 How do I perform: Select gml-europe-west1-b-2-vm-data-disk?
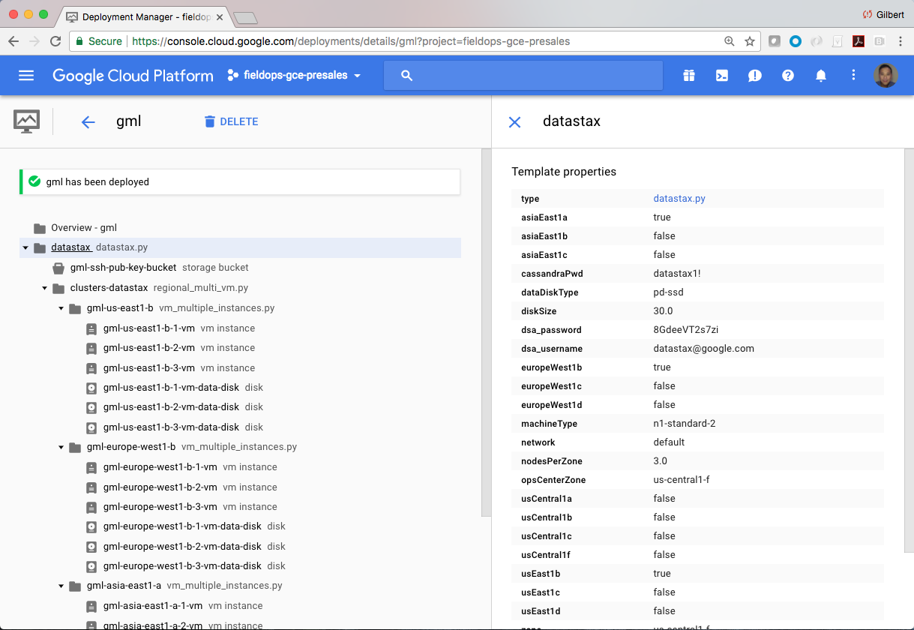pyautogui.click(x=182, y=547)
